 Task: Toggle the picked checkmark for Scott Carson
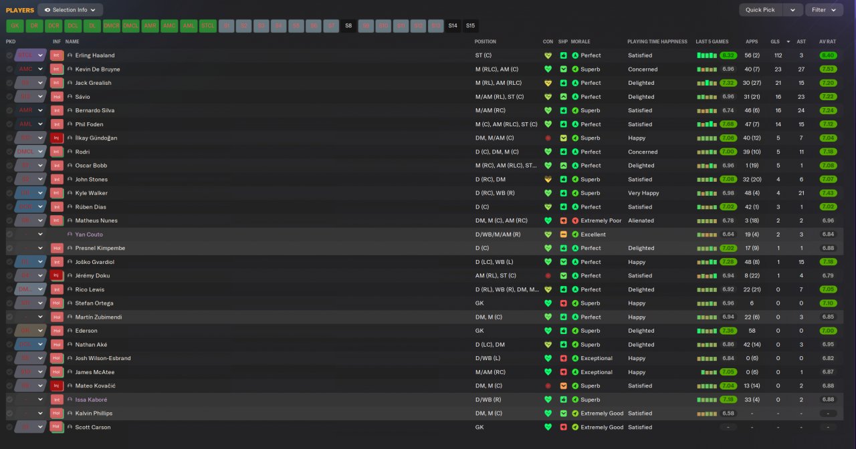click(9, 427)
